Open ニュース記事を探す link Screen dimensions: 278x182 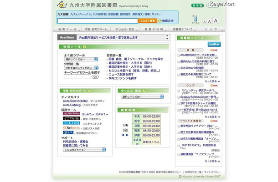121,75
